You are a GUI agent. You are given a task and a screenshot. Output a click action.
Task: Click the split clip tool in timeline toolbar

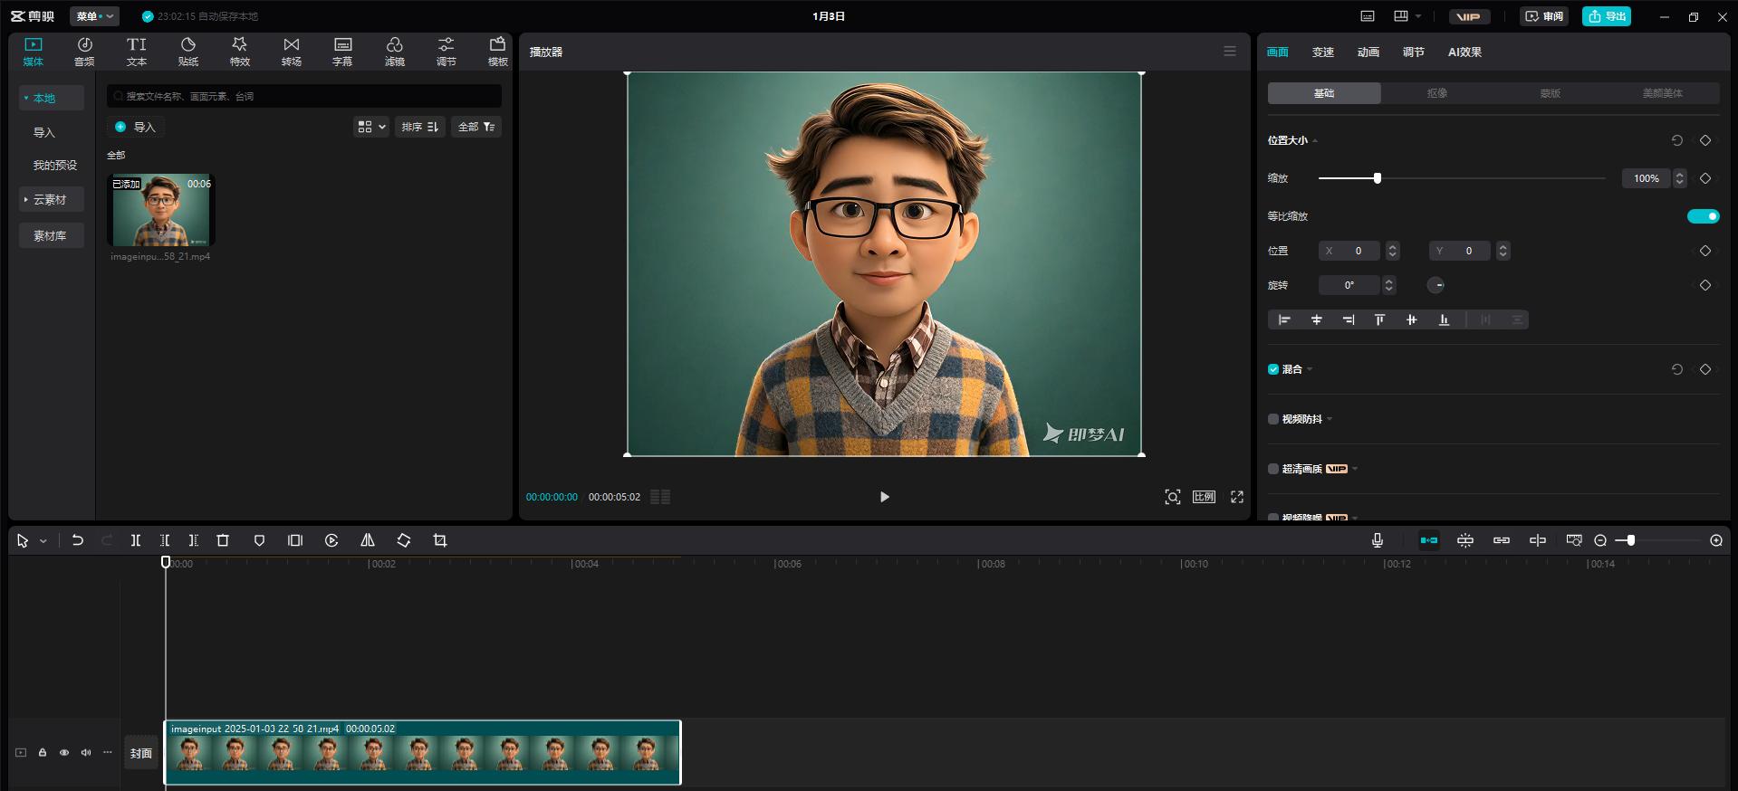click(x=135, y=540)
